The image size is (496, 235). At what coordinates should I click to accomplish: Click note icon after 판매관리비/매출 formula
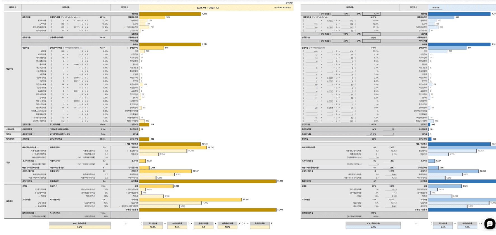click(81, 48)
